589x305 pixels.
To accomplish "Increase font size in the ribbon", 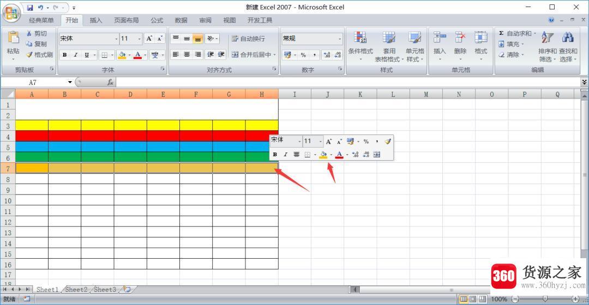I will coord(149,39).
